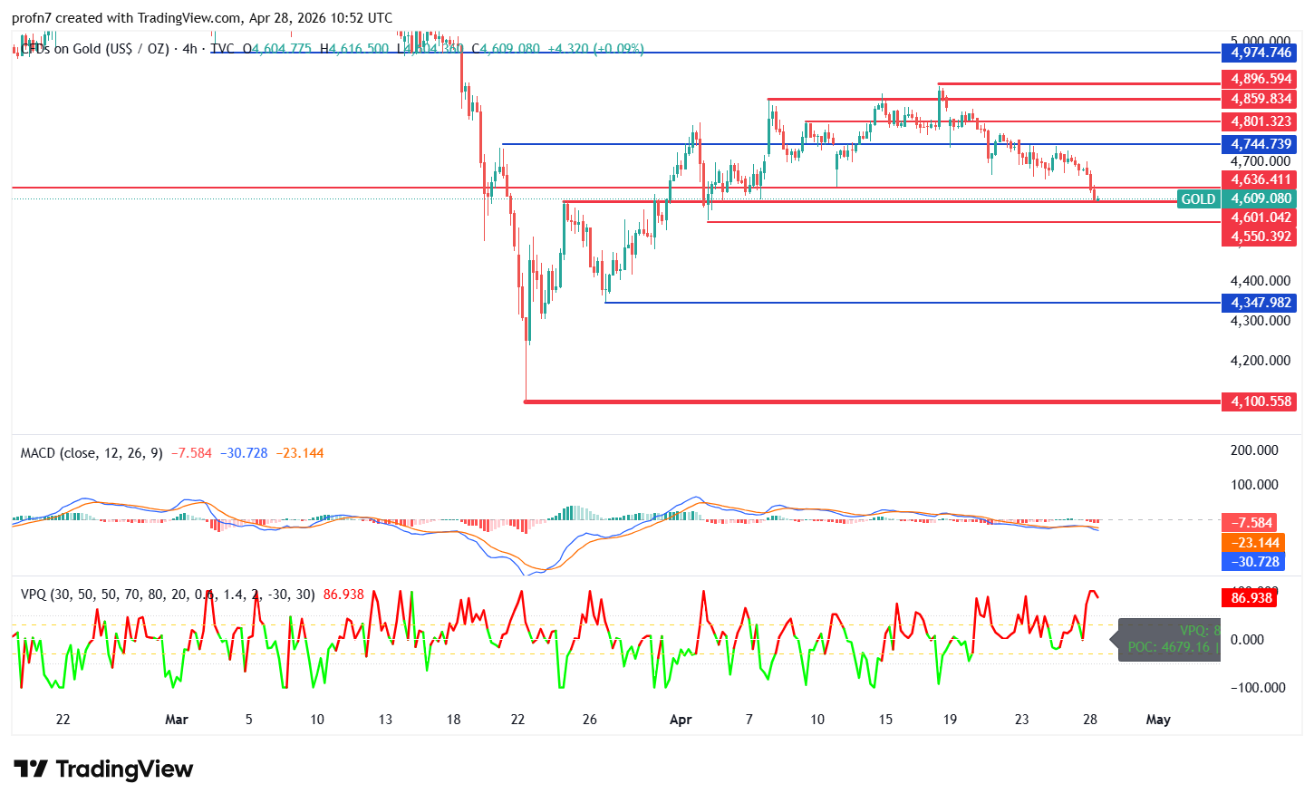Select date 7 on the time axis
This screenshot has height=803, width=1314.
point(749,720)
